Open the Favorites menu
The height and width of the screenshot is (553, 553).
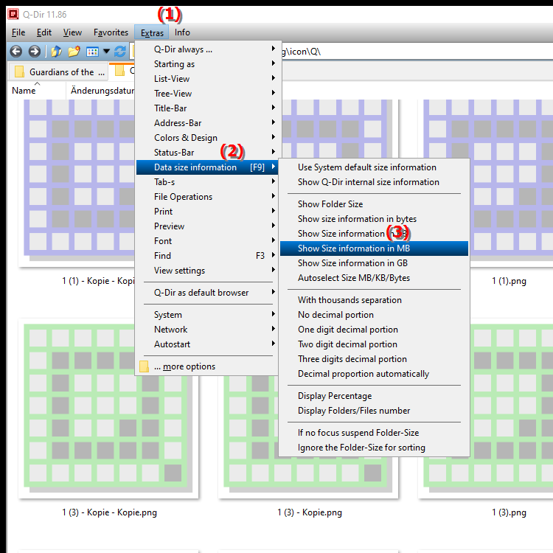pyautogui.click(x=111, y=32)
